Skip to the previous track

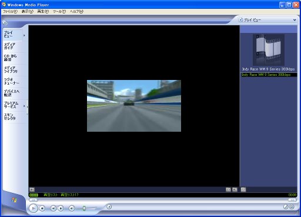coord(53,208)
